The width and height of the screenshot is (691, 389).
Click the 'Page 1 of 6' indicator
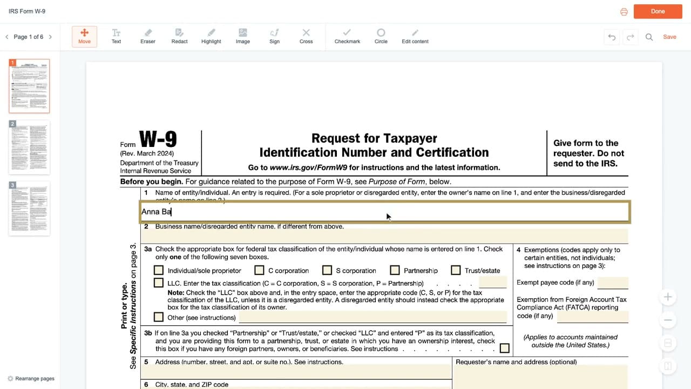pyautogui.click(x=29, y=37)
